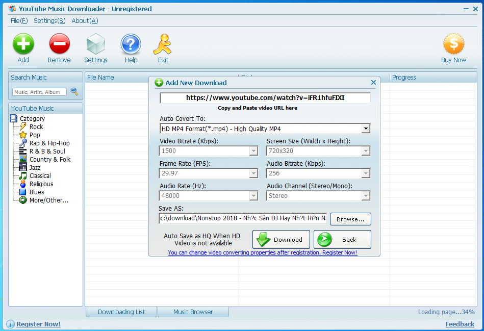
Task: Click the red Remove toolbar icon
Action: point(59,44)
